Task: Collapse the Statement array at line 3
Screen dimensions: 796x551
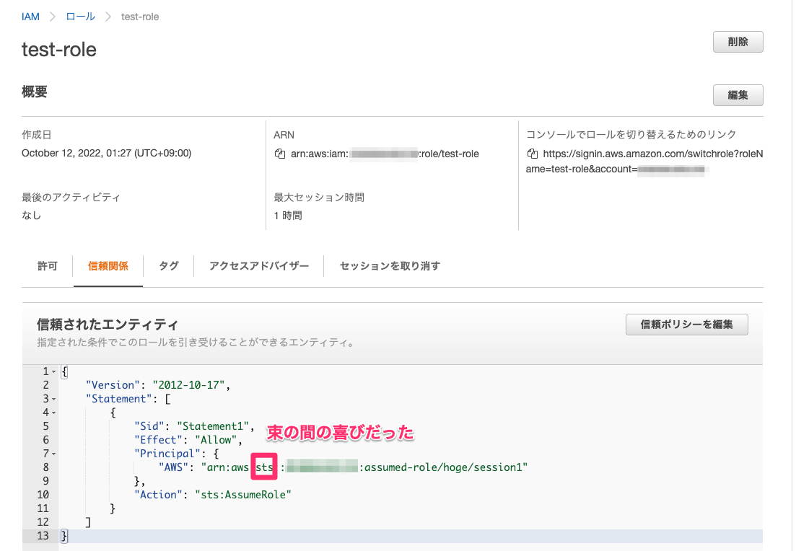Action: tap(53, 398)
